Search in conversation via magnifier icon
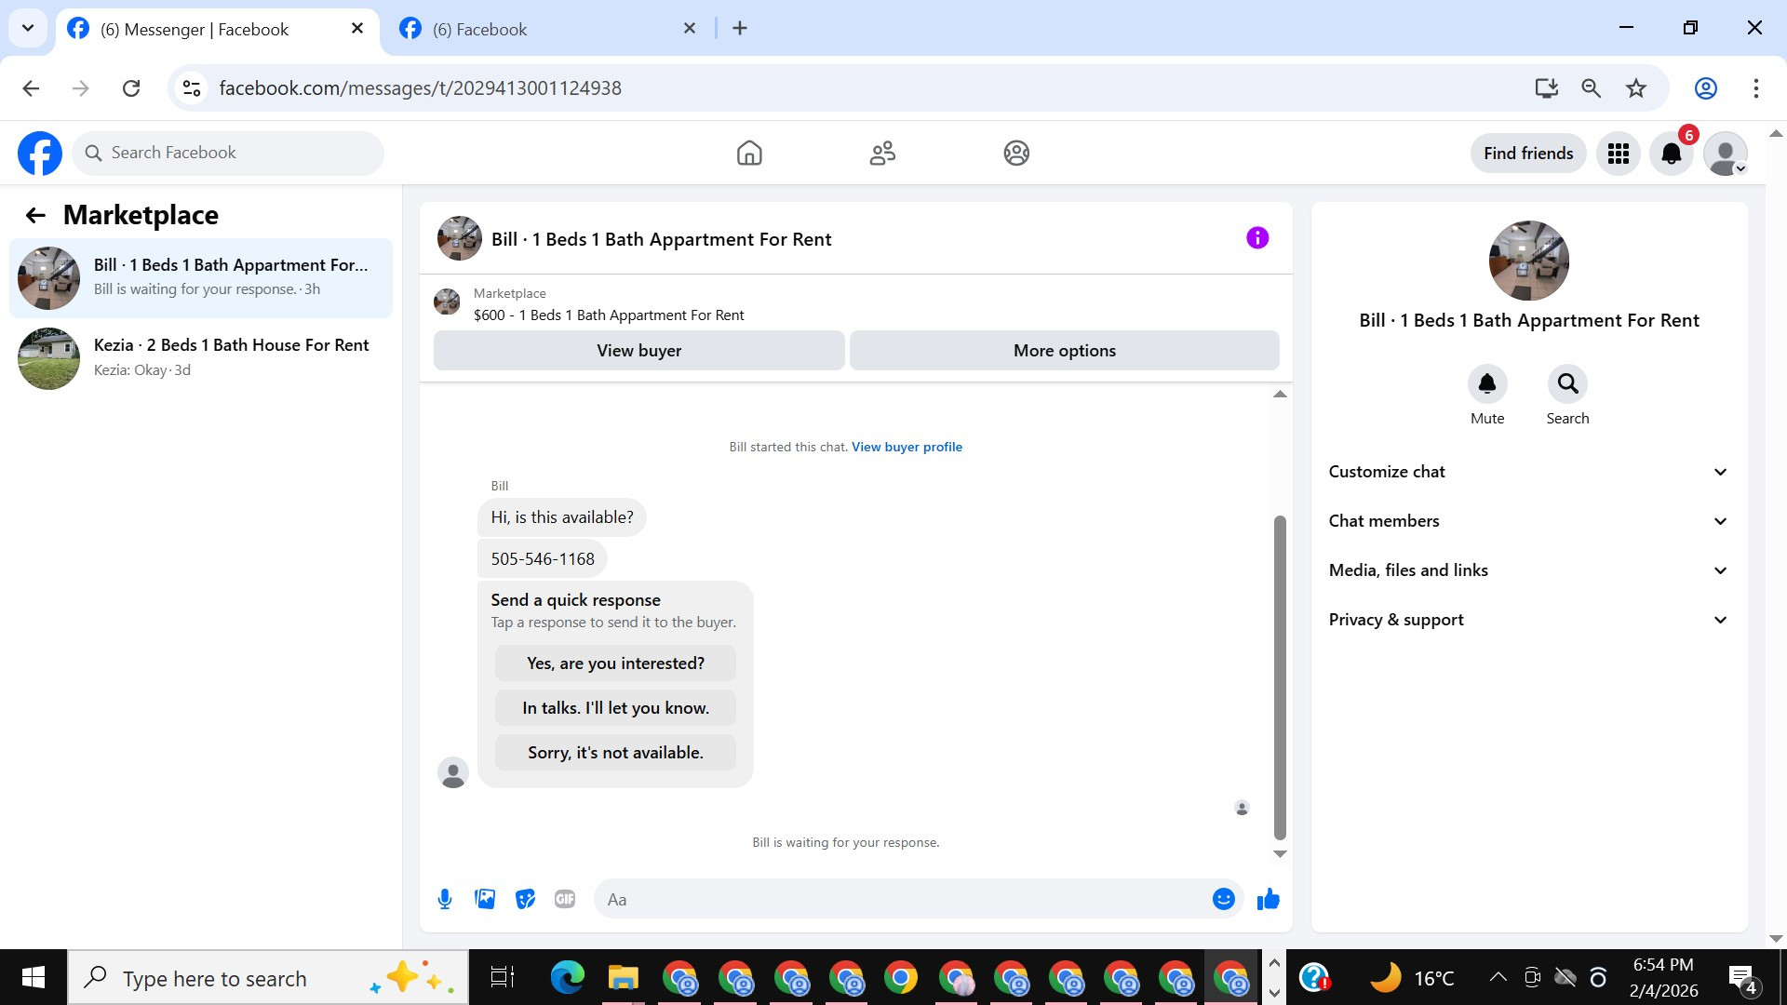 coord(1567,383)
